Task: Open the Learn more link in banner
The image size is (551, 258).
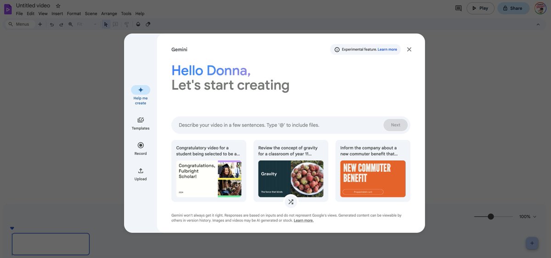Action: [388, 49]
